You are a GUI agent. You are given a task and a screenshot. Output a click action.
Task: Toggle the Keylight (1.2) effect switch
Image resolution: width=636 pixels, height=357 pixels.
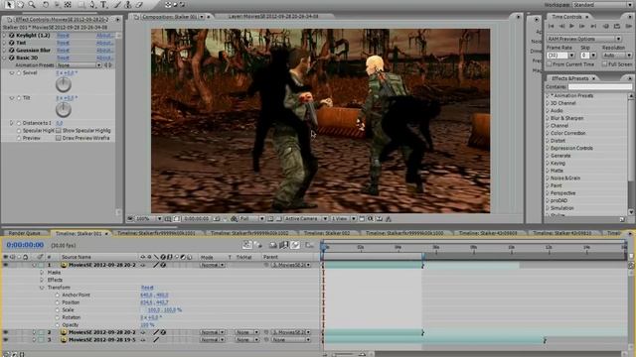click(x=12, y=36)
